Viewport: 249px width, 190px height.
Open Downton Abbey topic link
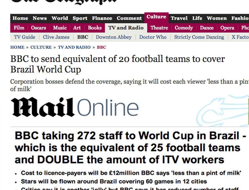[x=114, y=37]
